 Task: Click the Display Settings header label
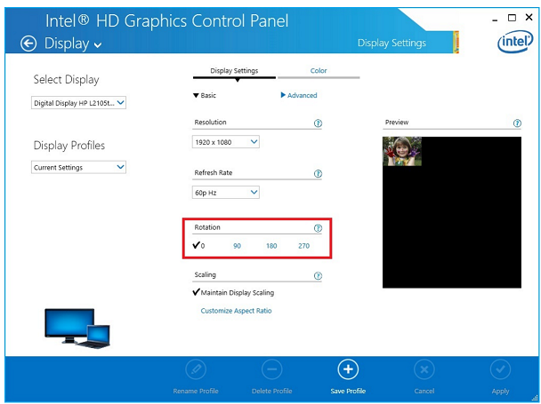pyautogui.click(x=392, y=43)
